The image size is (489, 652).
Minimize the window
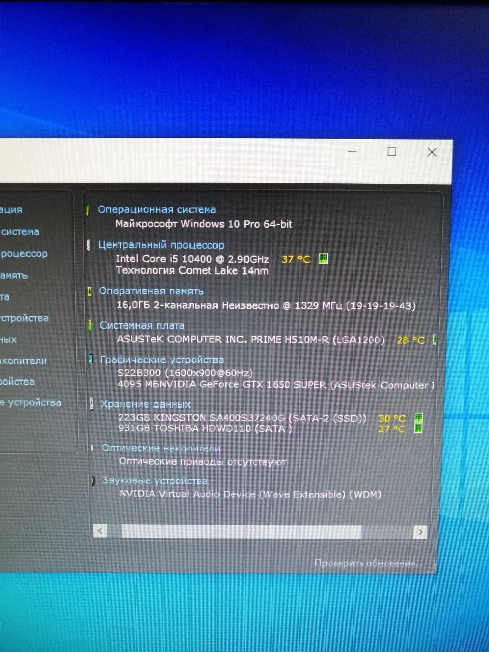(352, 152)
